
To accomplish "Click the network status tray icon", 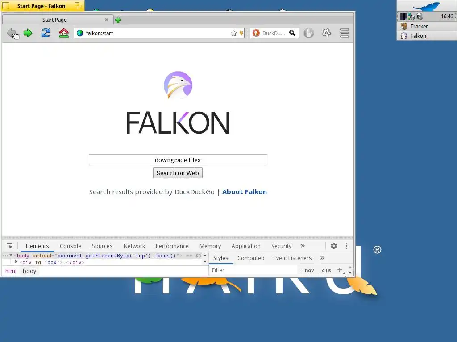I will [411, 16].
